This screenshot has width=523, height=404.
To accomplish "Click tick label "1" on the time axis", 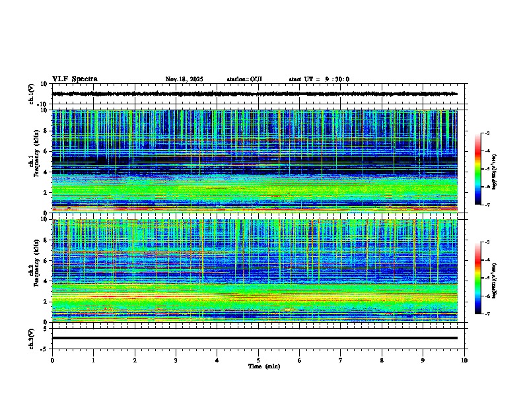I will (x=93, y=360).
